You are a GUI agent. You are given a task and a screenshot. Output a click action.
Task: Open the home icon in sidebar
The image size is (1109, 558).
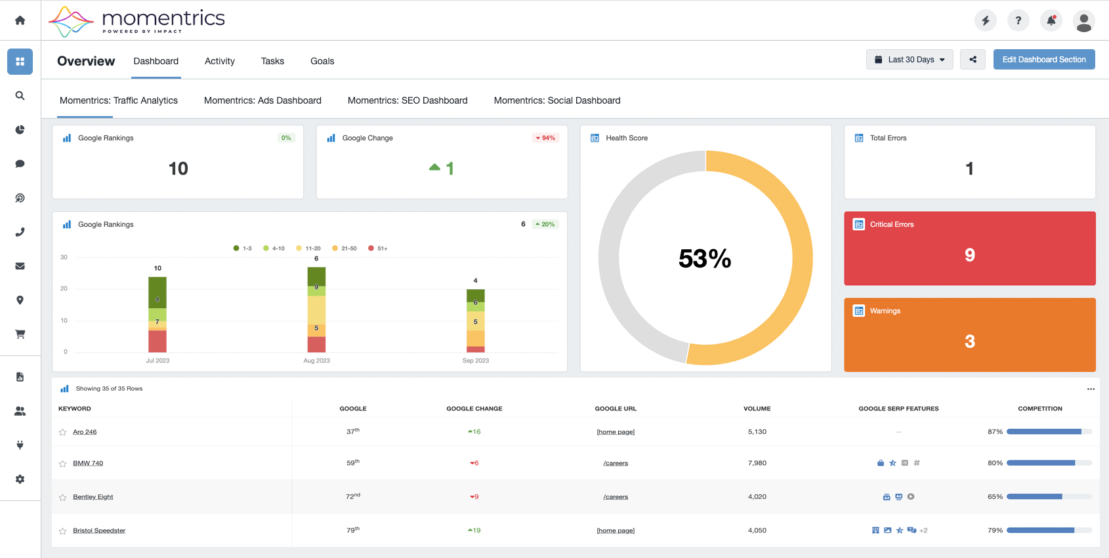coord(20,20)
